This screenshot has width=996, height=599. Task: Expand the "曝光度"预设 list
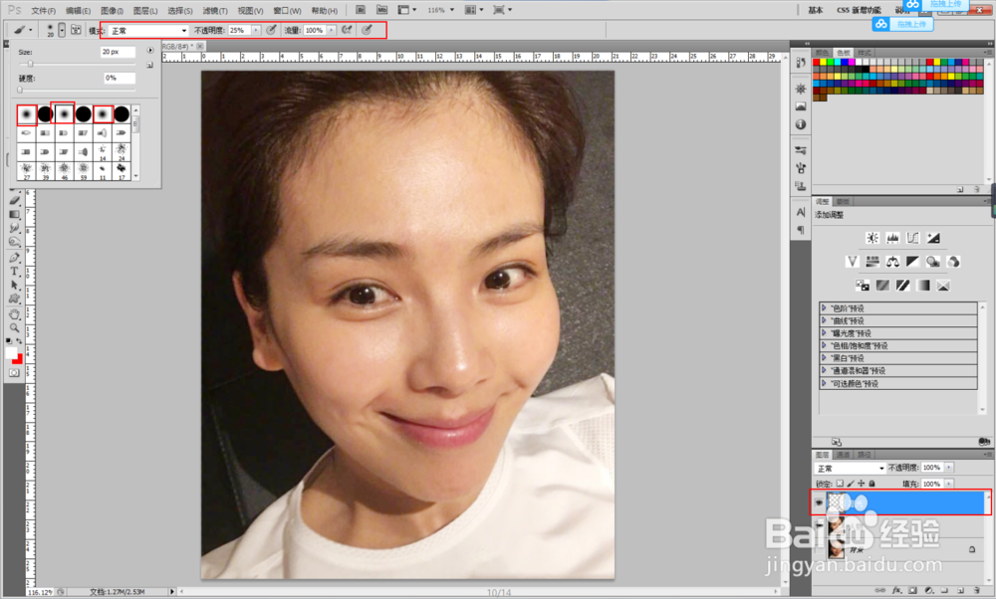pos(825,333)
